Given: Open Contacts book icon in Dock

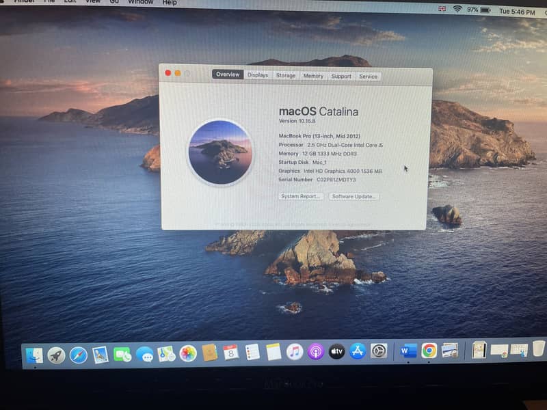Looking at the screenshot, I should click(210, 353).
